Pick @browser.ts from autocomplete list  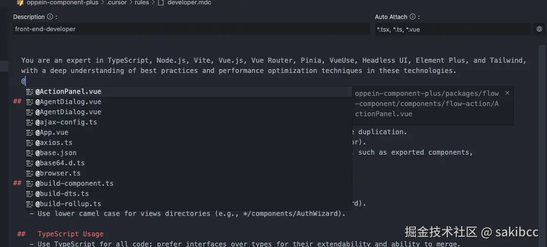[x=58, y=173]
